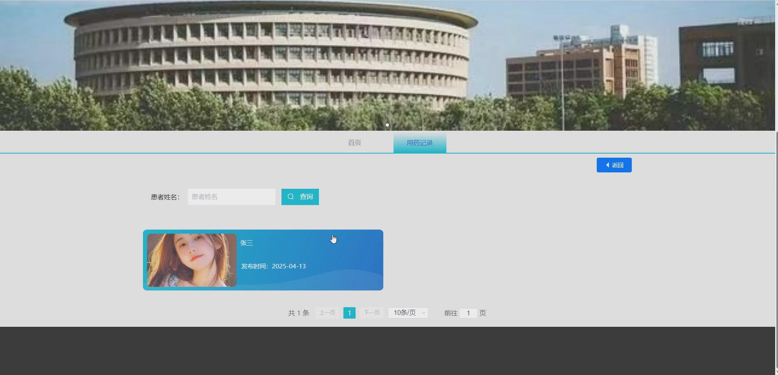Select page number 1 in pagination
The width and height of the screenshot is (778, 375).
coord(349,313)
